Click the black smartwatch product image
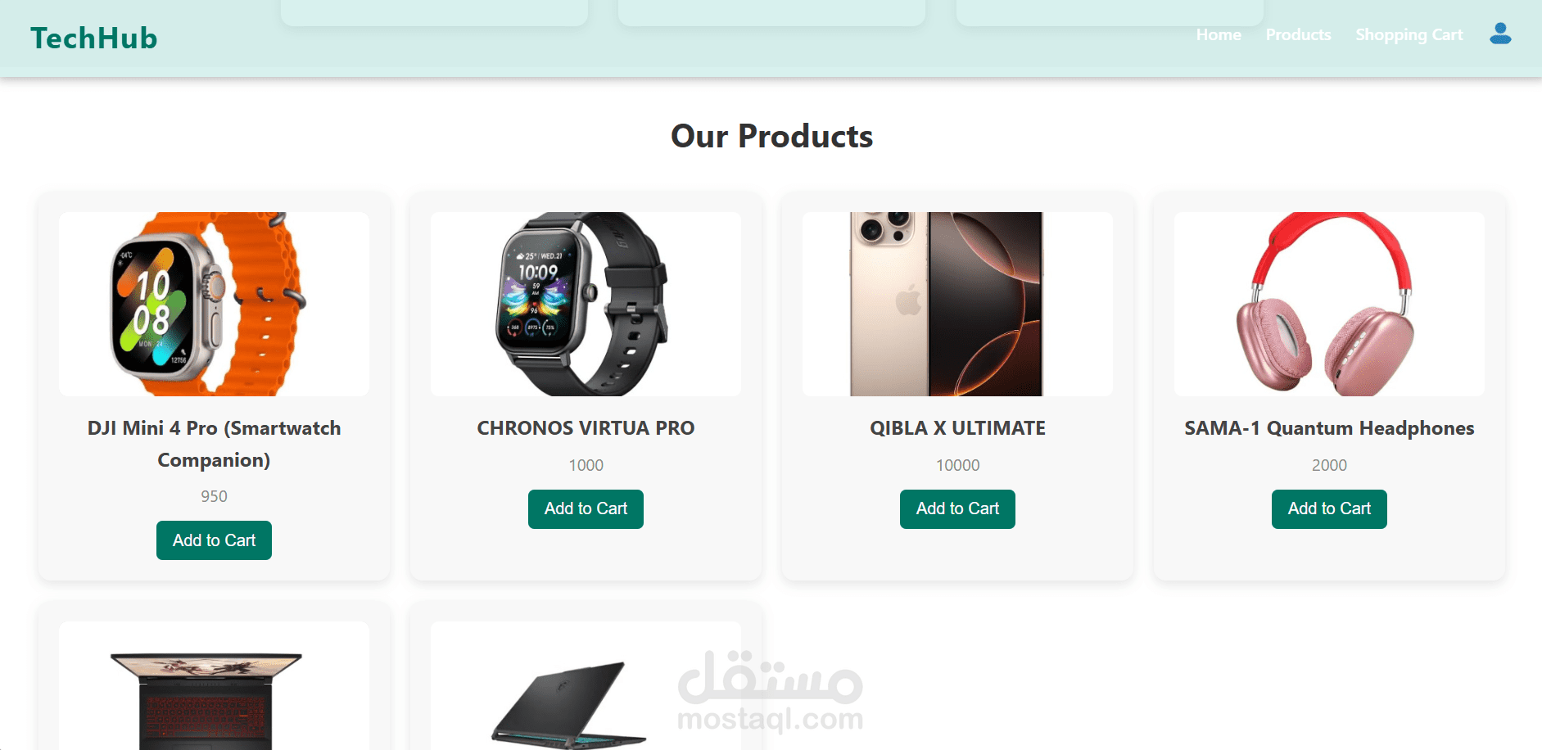Viewport: 1542px width, 750px height. [586, 304]
